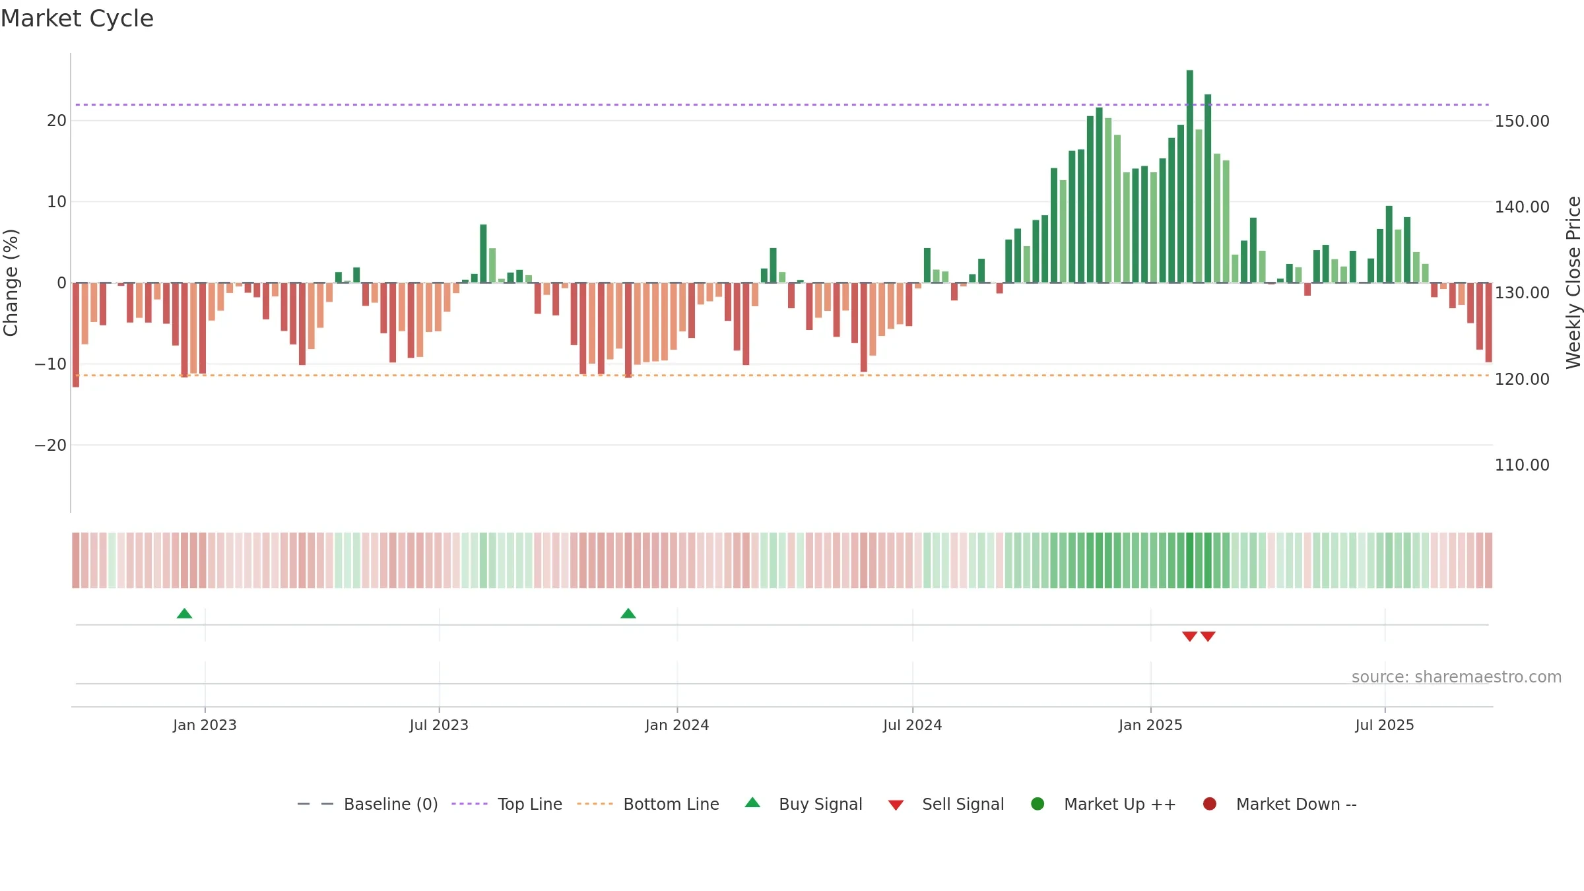Toggle the Top Line legend item
1584x891 pixels.
point(507,804)
